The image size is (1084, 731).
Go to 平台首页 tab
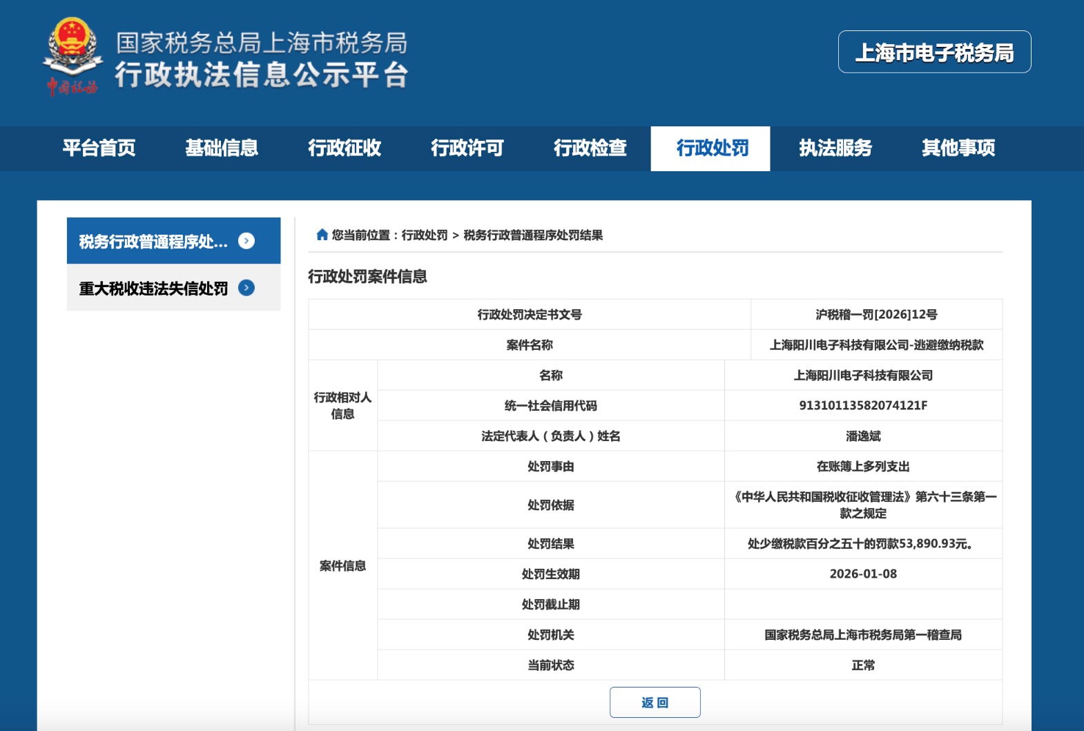pyautogui.click(x=99, y=148)
